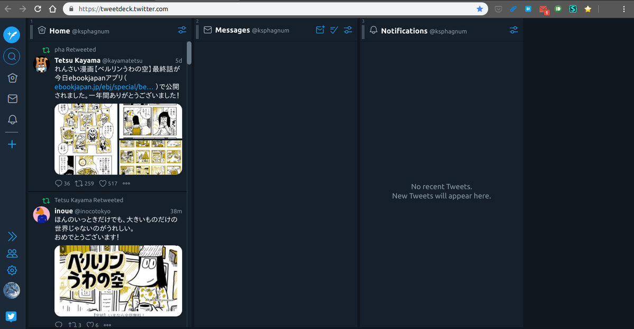The height and width of the screenshot is (329, 634).
Task: Click the Messages column header envelope icon
Action: point(208,31)
